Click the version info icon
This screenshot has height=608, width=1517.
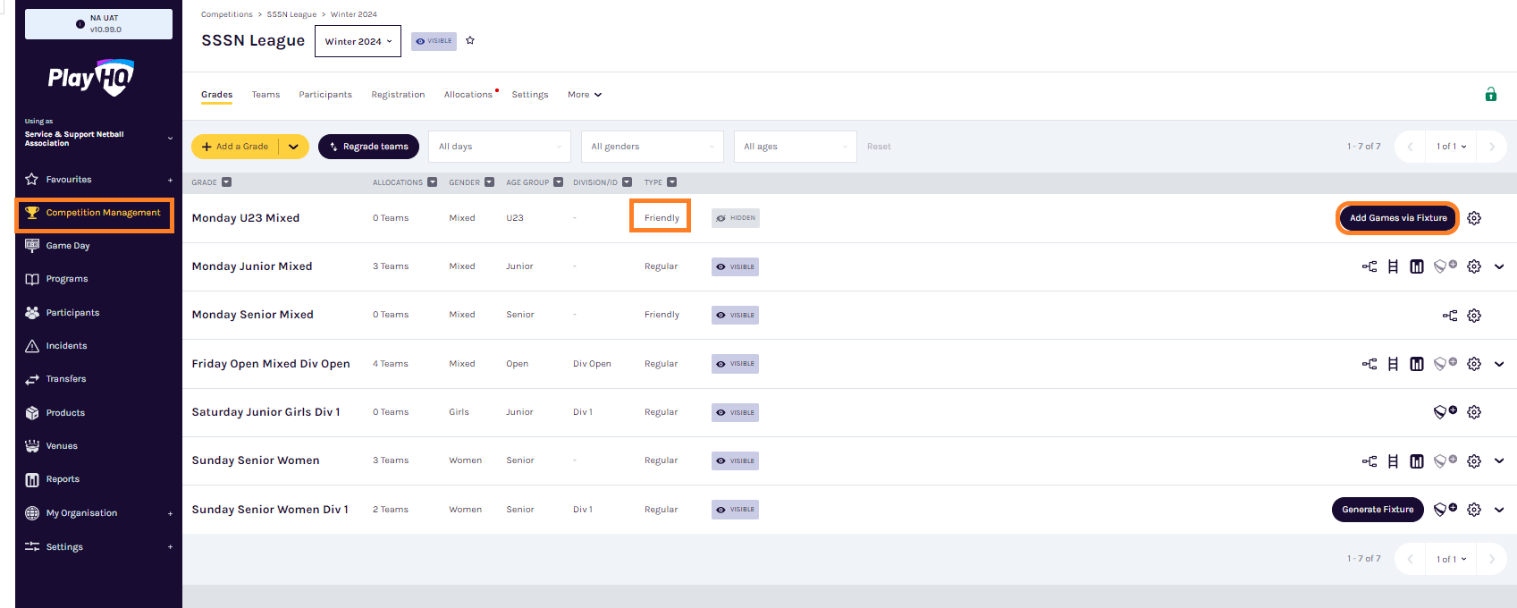(80, 24)
